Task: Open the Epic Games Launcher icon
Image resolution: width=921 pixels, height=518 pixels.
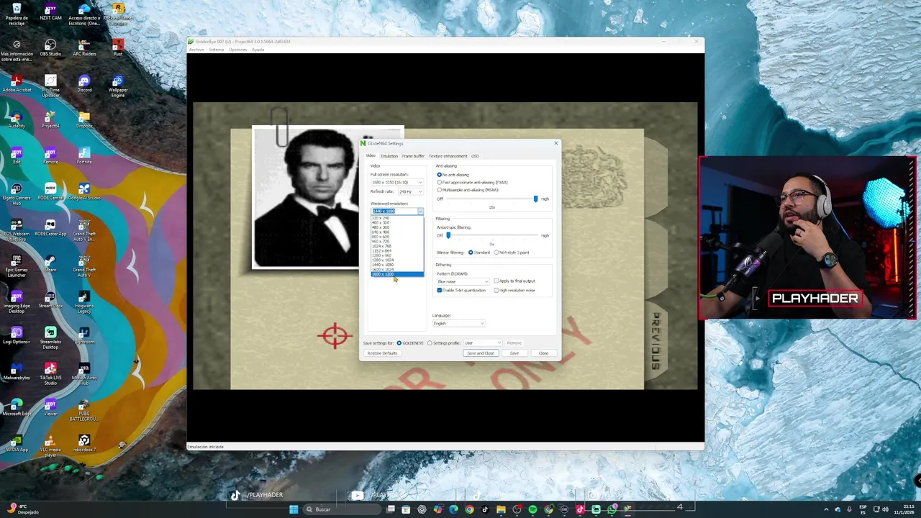Action: coord(17,266)
